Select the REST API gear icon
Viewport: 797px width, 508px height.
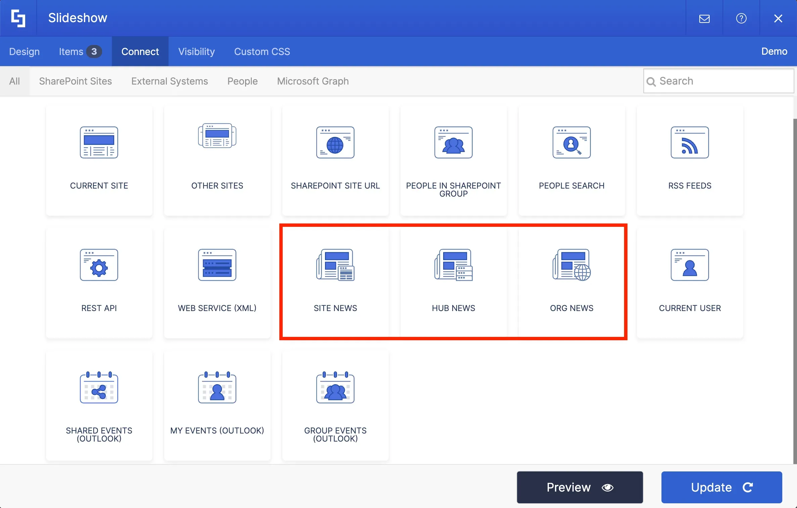(x=99, y=265)
